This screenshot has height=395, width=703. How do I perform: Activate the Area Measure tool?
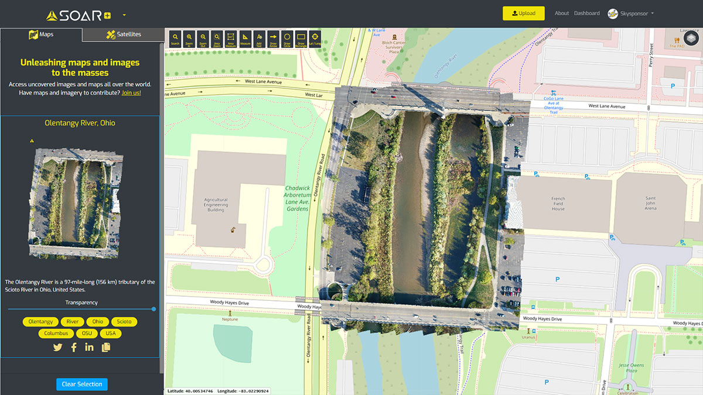231,38
